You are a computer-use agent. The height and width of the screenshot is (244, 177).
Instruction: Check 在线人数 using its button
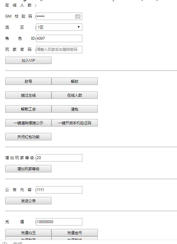tap(75, 95)
